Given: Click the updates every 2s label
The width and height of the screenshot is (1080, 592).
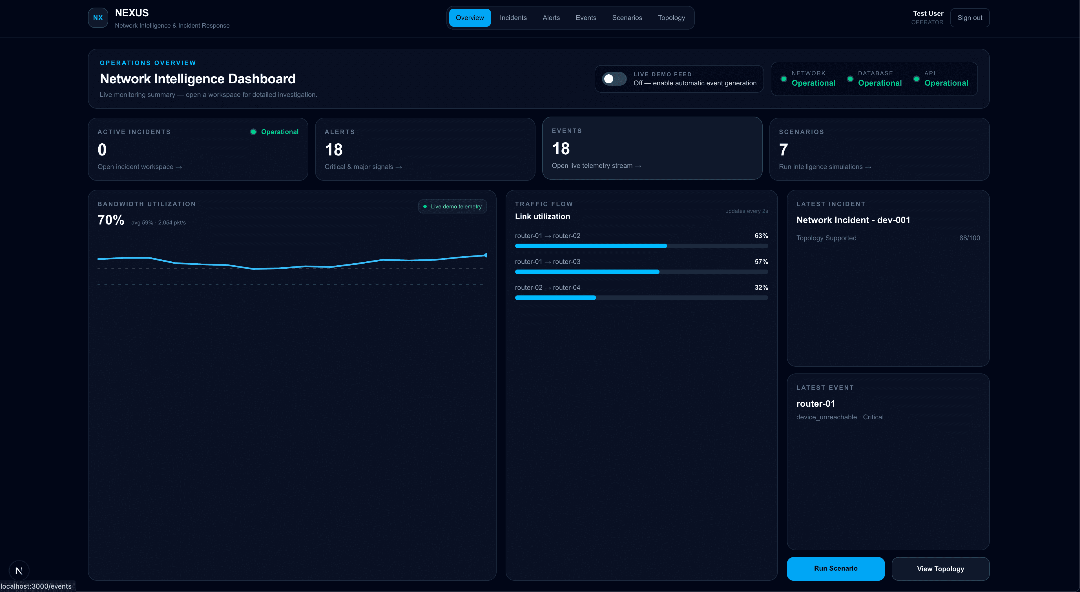Looking at the screenshot, I should [x=746, y=211].
